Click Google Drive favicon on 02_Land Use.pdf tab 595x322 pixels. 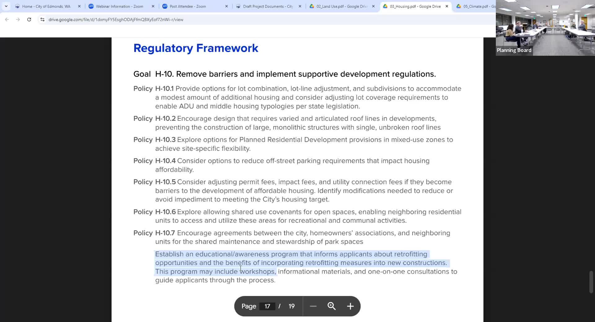click(x=312, y=6)
